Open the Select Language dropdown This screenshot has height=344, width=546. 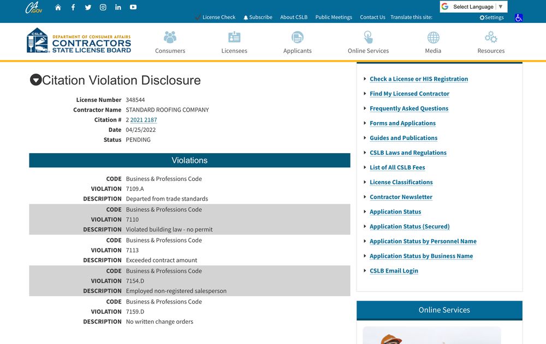473,7
